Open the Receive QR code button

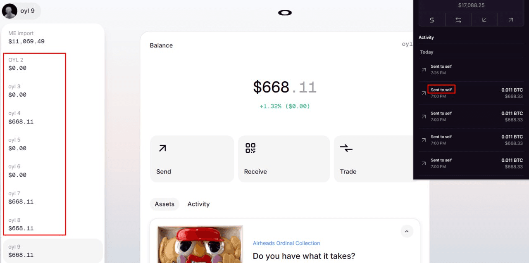(x=284, y=159)
